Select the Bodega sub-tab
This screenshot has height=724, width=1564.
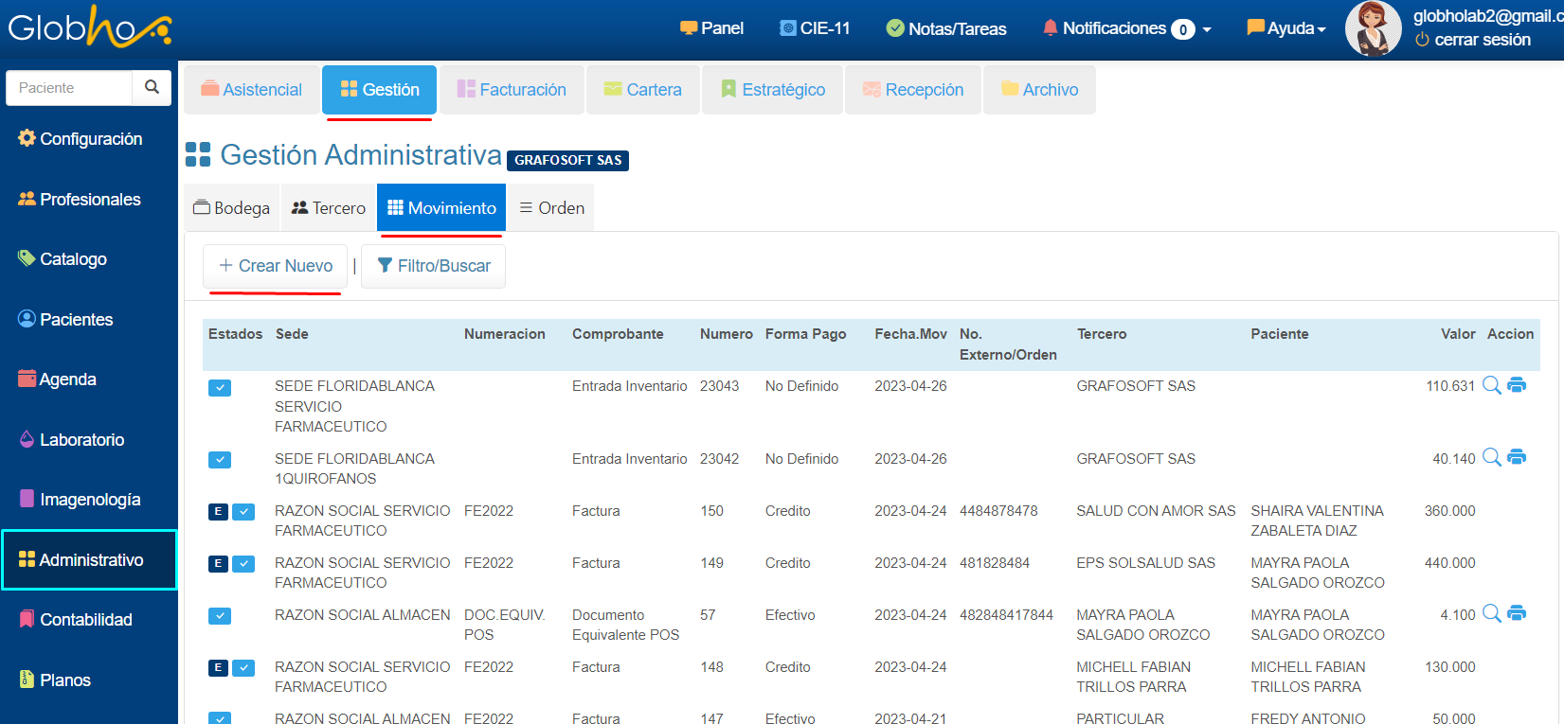(232, 208)
